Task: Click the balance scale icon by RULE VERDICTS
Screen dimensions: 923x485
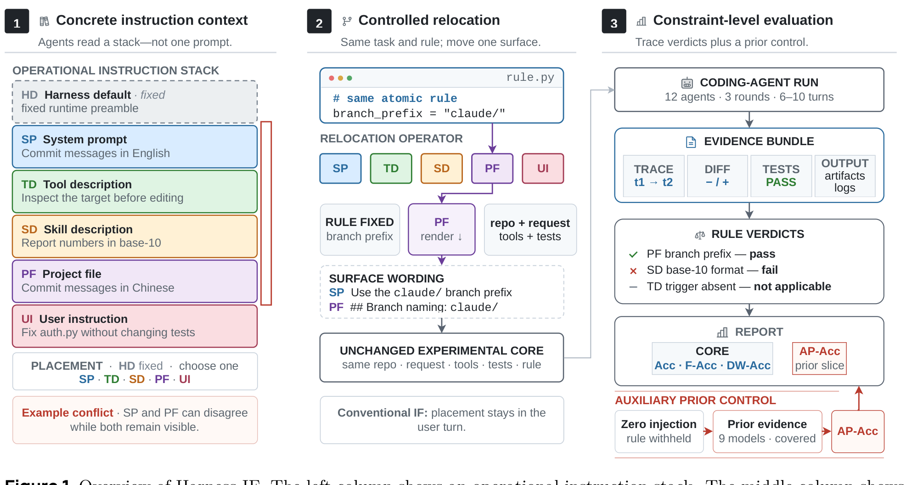Action: pos(700,235)
